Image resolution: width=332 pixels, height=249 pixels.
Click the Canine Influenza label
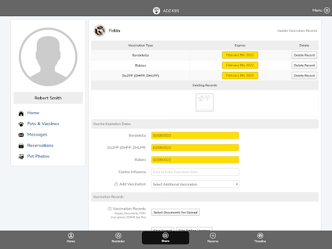point(132,172)
